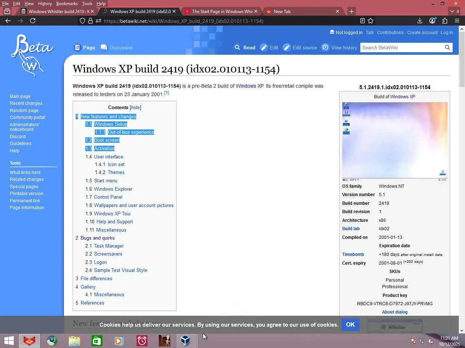
Task: Click the Search BetaWiki field
Action: pos(402,47)
